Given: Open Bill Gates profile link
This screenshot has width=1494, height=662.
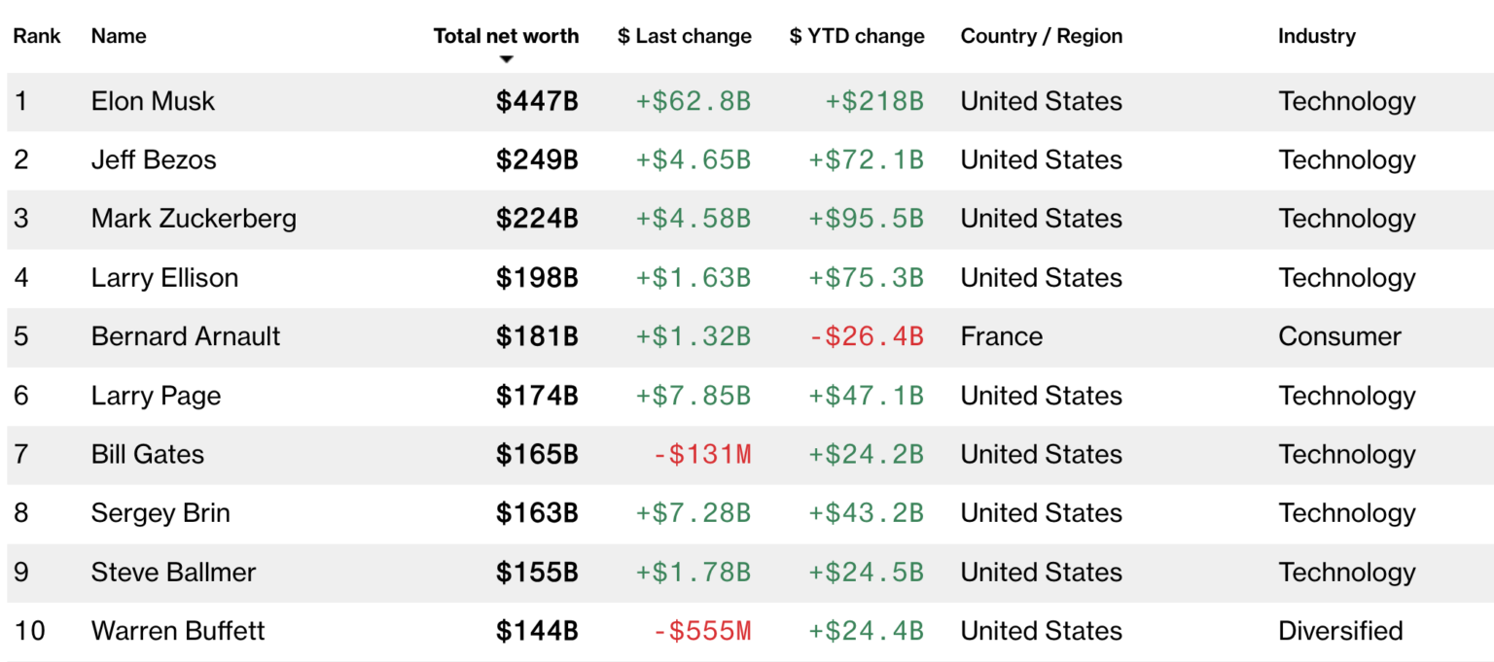Looking at the screenshot, I should pos(148,454).
